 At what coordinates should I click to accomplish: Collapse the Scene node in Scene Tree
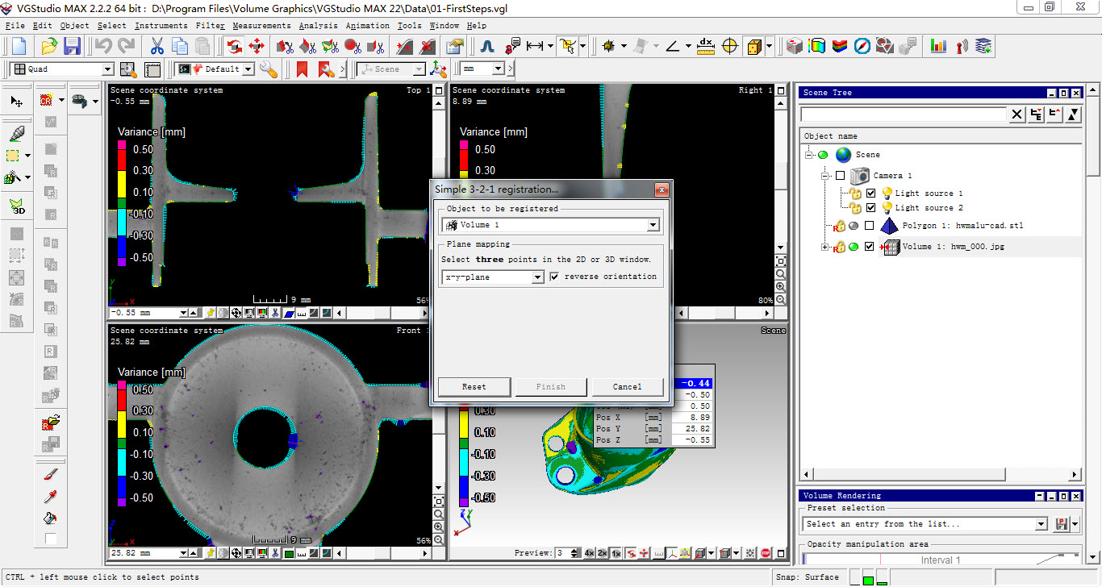tap(809, 155)
